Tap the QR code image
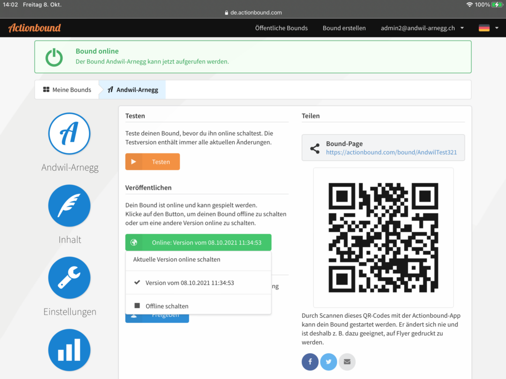 pos(383,237)
